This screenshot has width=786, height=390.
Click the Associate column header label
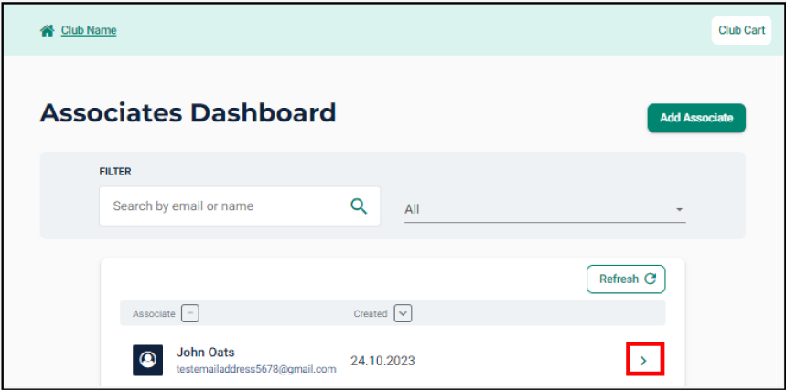(x=154, y=313)
